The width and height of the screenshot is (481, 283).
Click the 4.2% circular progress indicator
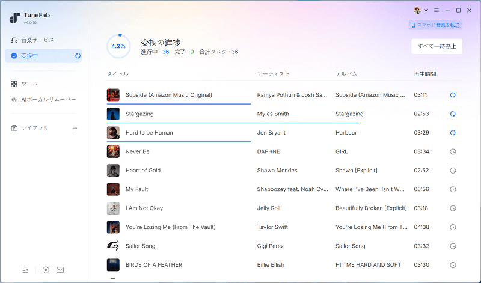coord(118,46)
